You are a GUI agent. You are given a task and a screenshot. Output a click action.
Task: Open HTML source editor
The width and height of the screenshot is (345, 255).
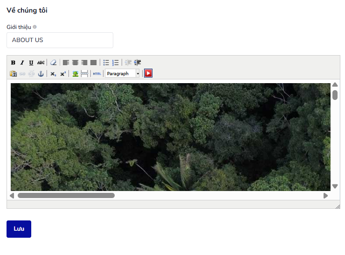[97, 74]
